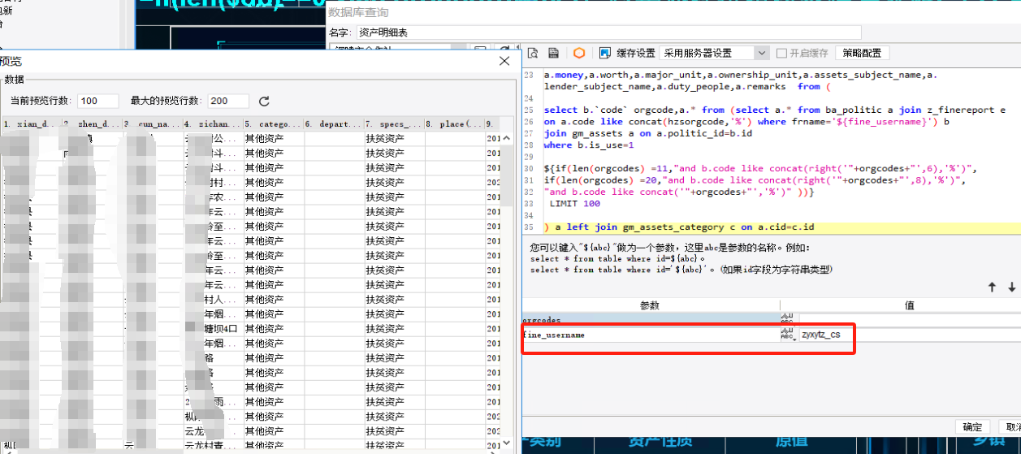Click first row 扶贫资产 cell in preview table
1021x454 pixels.
click(x=394, y=139)
